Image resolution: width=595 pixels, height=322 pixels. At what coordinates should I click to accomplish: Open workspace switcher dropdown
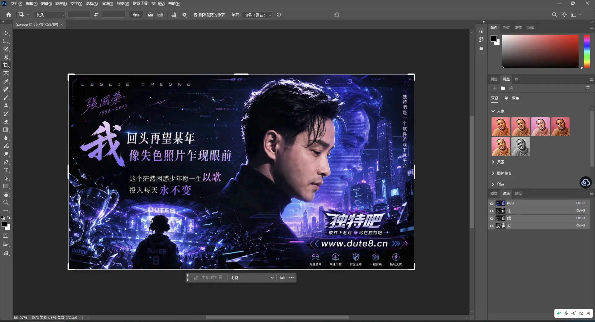coord(576,15)
